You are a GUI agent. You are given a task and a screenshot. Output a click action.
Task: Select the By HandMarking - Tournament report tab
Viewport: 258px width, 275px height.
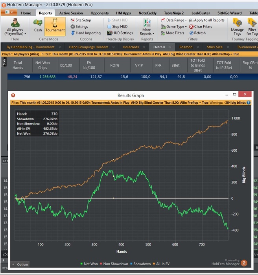[x=31, y=47]
